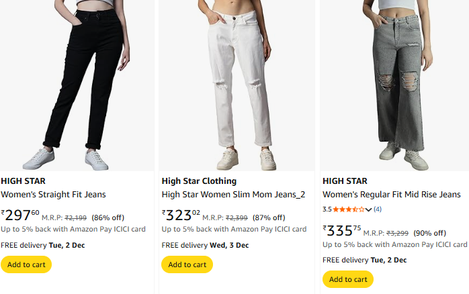This screenshot has height=294, width=469.
Task: Click the ₹297.60 price of black jeans
Action: (x=21, y=215)
